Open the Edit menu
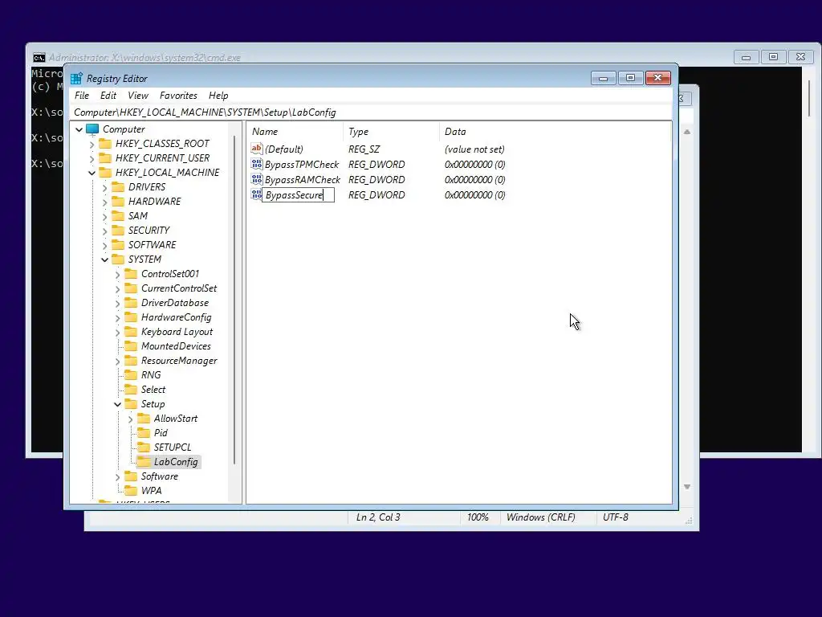Viewport: 822px width, 617px height. click(108, 96)
